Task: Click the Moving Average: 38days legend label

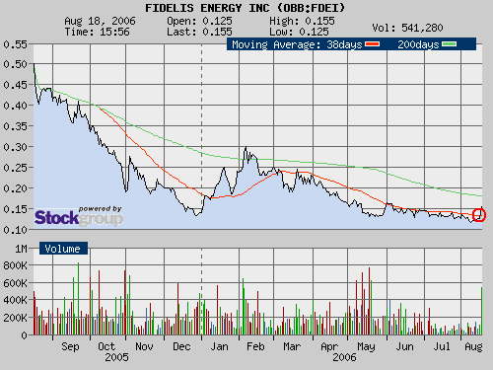Action: (x=297, y=44)
